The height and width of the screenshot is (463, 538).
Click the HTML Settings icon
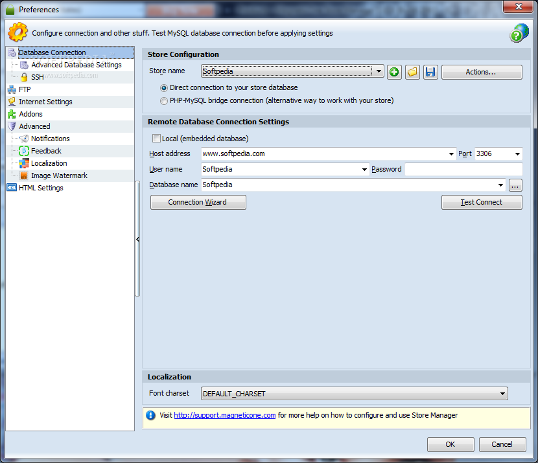coord(12,188)
